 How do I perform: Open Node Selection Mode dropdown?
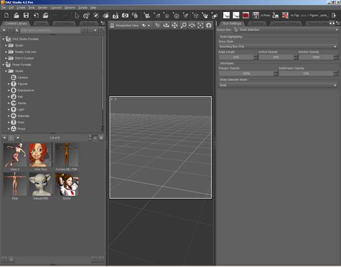(278, 85)
